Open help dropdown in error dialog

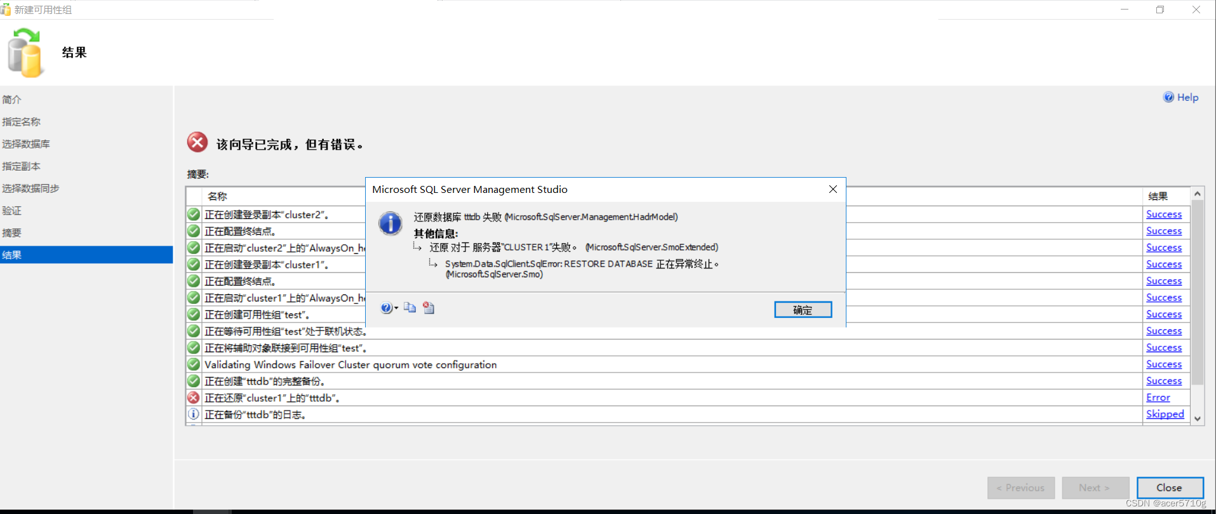click(x=389, y=308)
